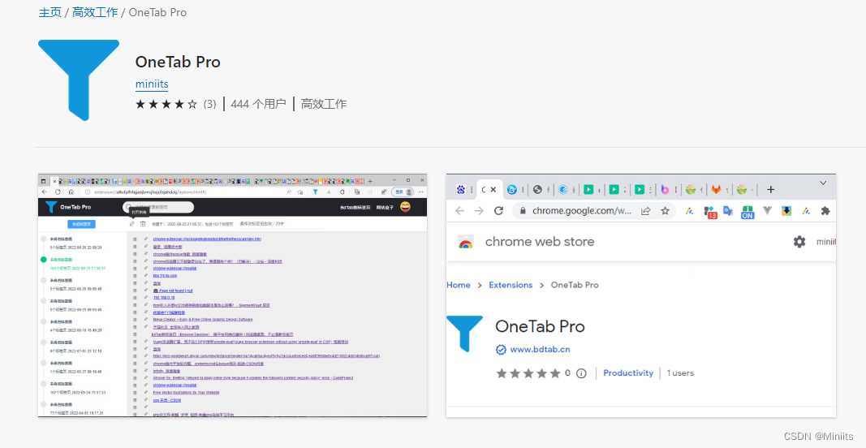Bookmark the page with the star icon
866x448 pixels.
(x=665, y=210)
